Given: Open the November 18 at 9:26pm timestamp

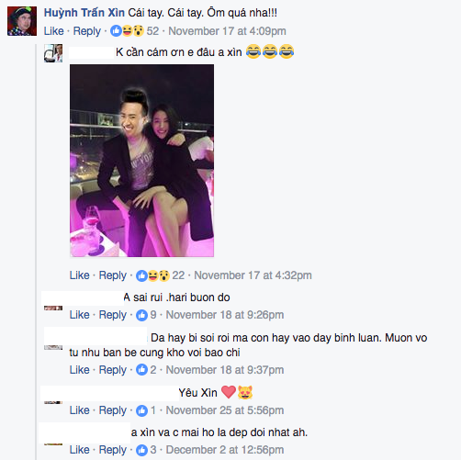Looking at the screenshot, I should point(225,315).
